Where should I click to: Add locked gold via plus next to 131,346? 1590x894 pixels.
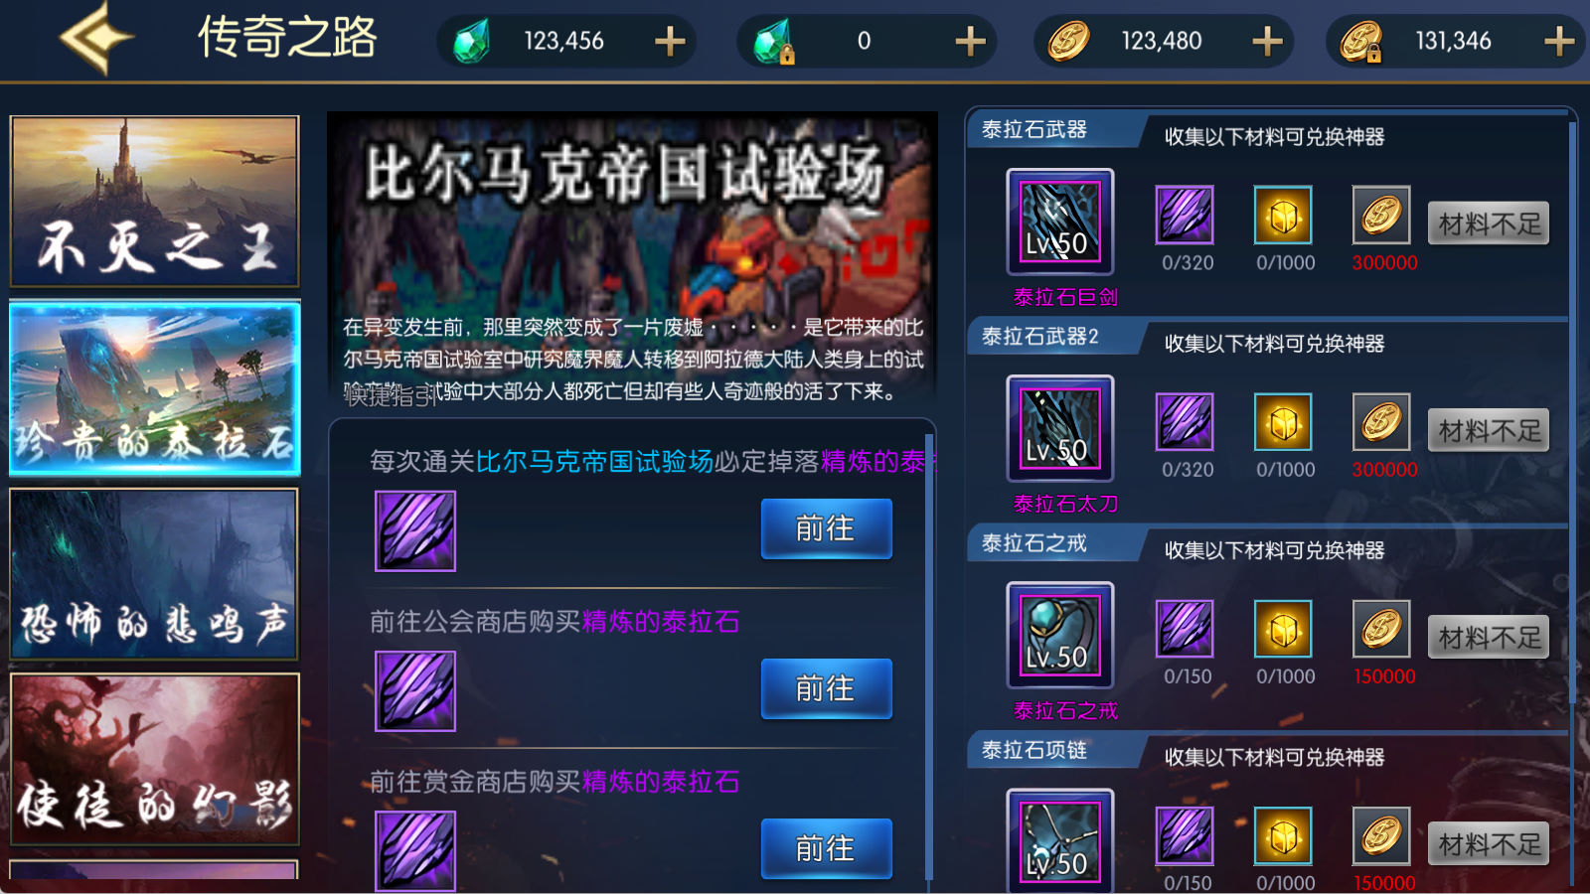click(x=1559, y=41)
